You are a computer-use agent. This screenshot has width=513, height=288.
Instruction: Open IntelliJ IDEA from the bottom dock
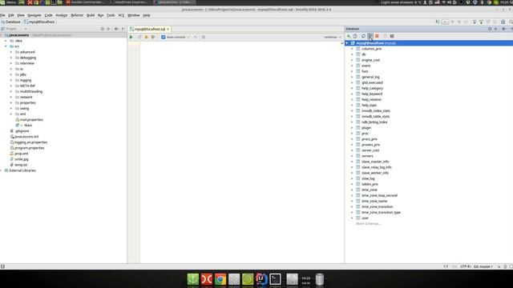[261, 279]
